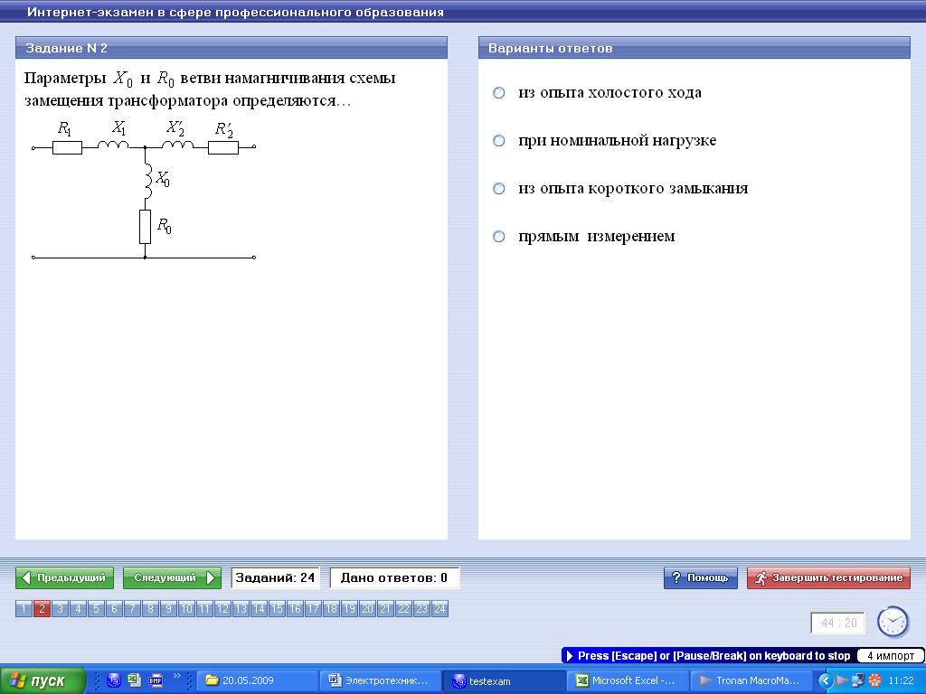Jump to question 17
The image size is (926, 694).
click(313, 608)
